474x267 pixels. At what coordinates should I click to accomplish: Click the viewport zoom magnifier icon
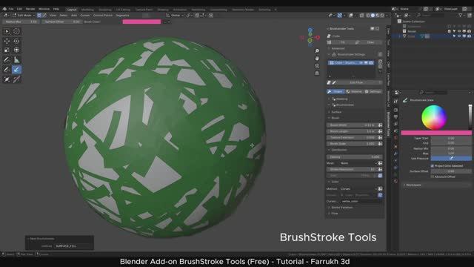[x=317, y=50]
